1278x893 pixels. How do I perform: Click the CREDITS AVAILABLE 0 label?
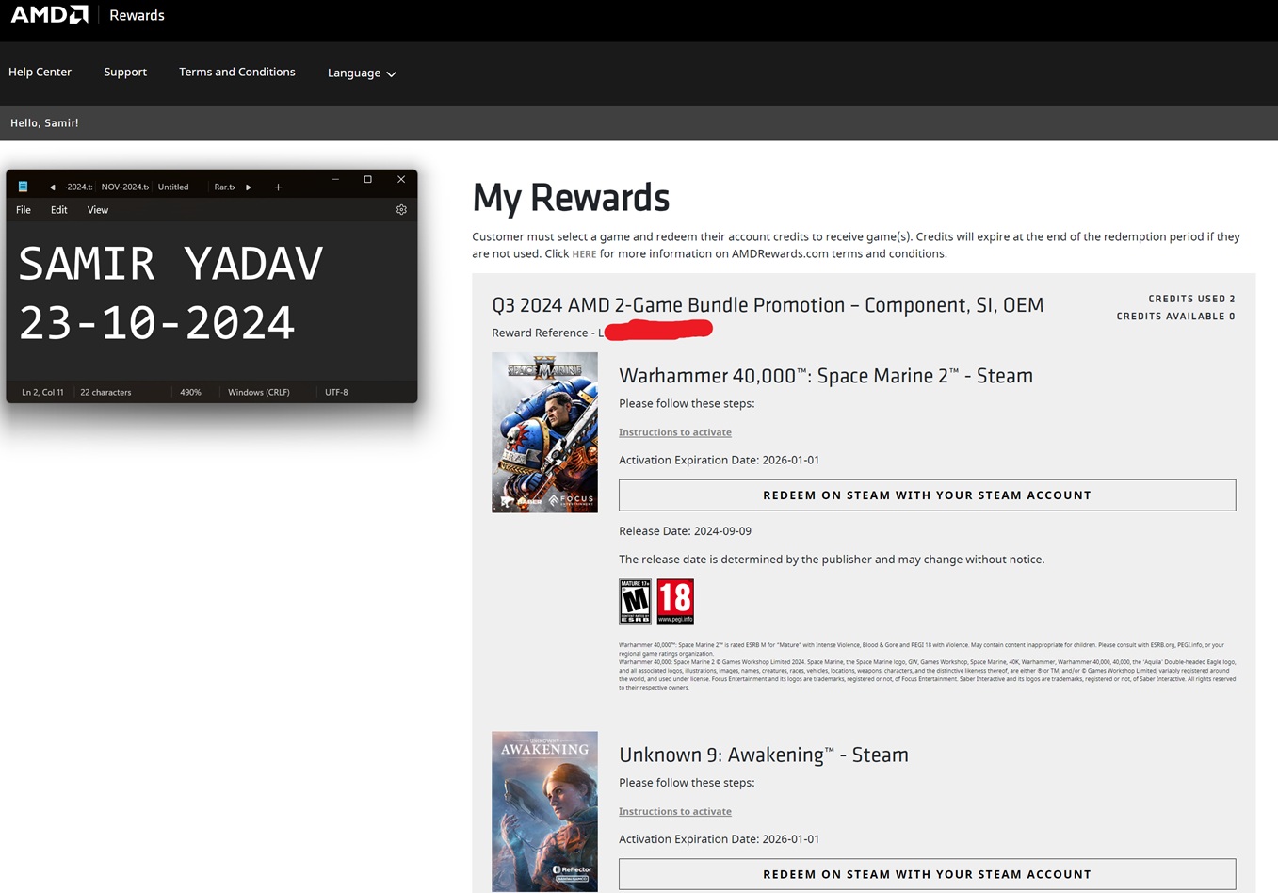pos(1176,317)
